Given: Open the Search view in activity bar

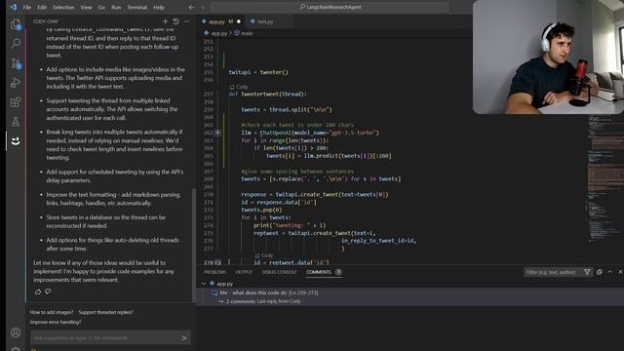Looking at the screenshot, I should click(16, 43).
